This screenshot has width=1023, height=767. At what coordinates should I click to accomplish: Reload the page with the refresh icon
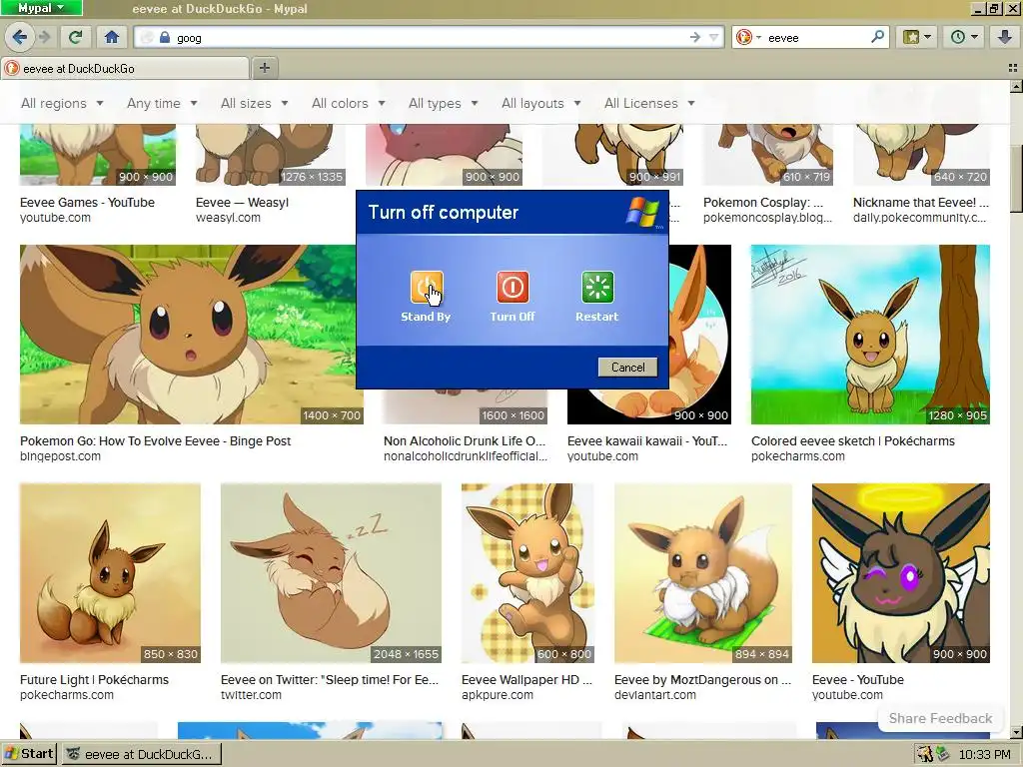(x=76, y=37)
